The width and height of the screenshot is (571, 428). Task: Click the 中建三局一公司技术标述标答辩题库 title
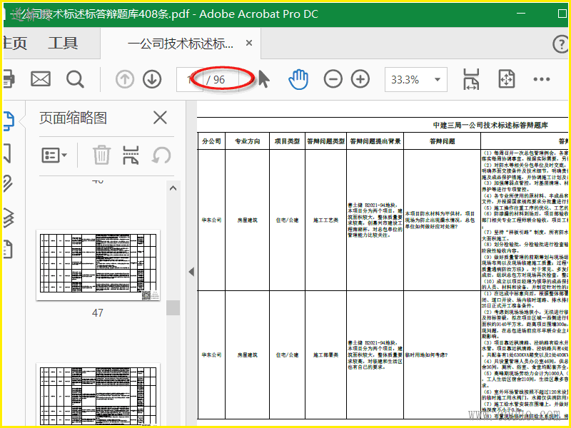(490, 126)
